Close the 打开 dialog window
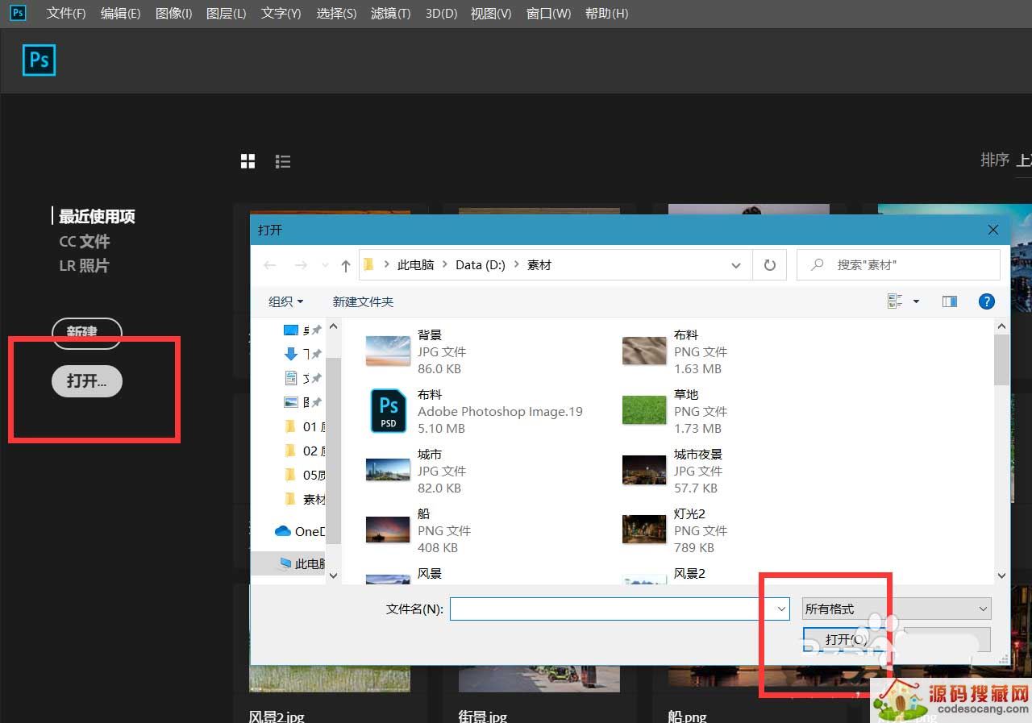1032x723 pixels. [x=993, y=230]
